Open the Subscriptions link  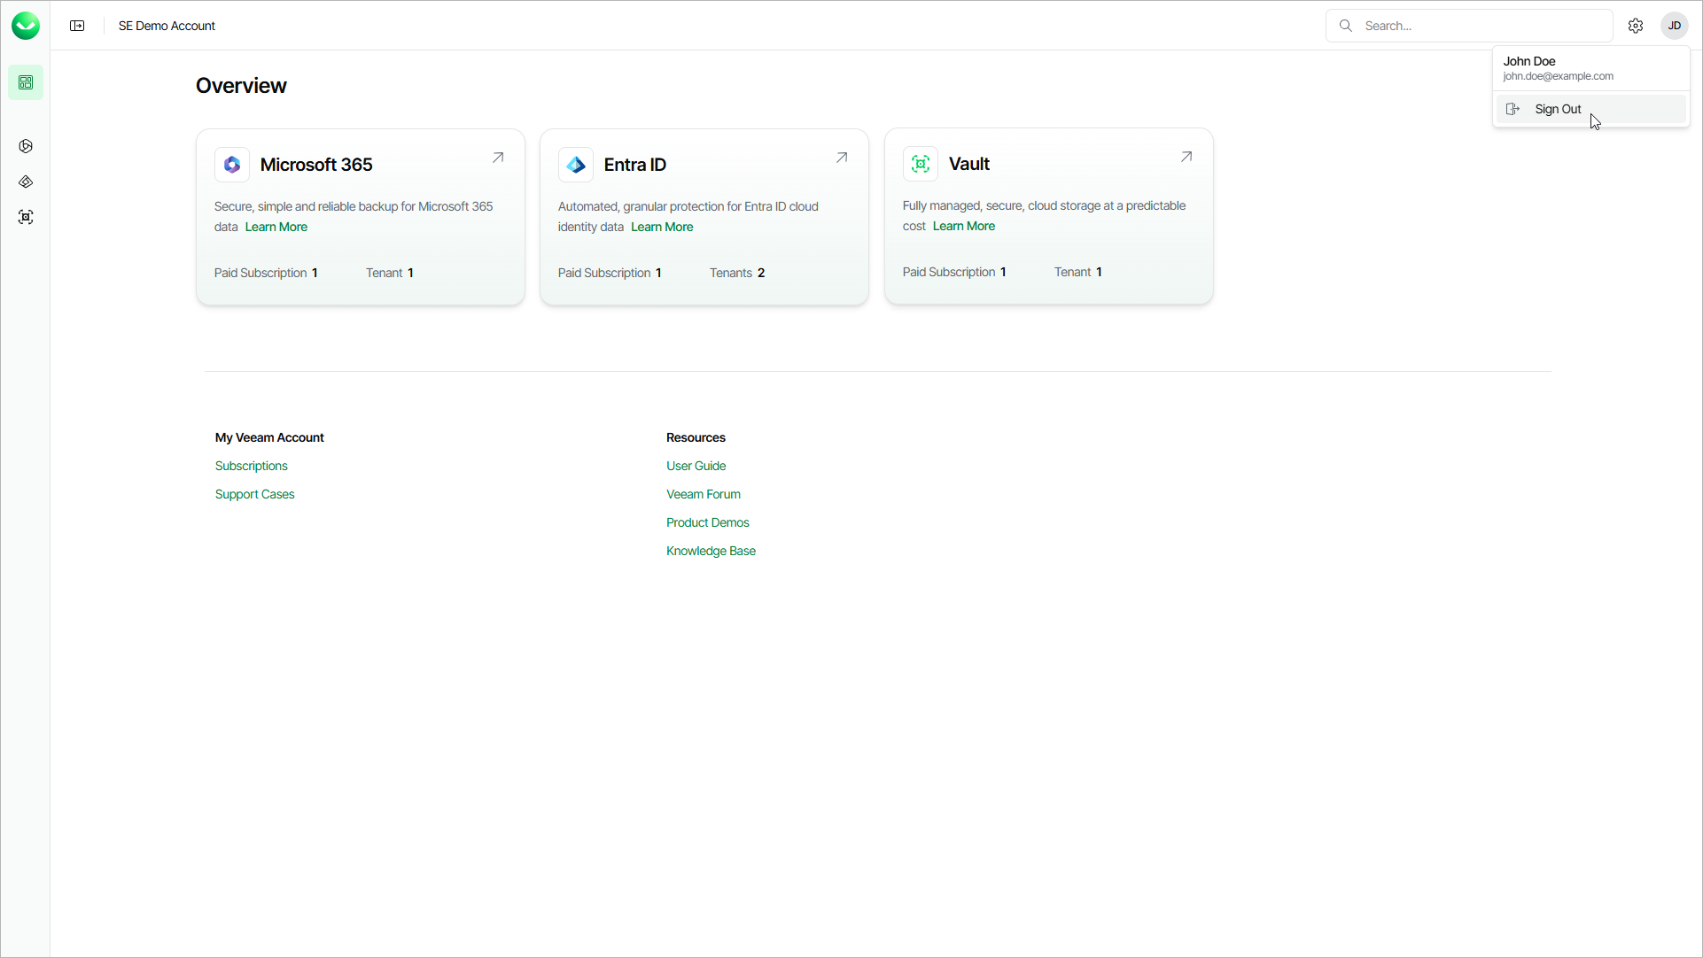[x=251, y=466]
